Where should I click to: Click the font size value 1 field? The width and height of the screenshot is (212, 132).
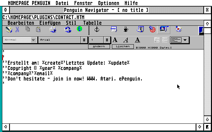coord(96,40)
